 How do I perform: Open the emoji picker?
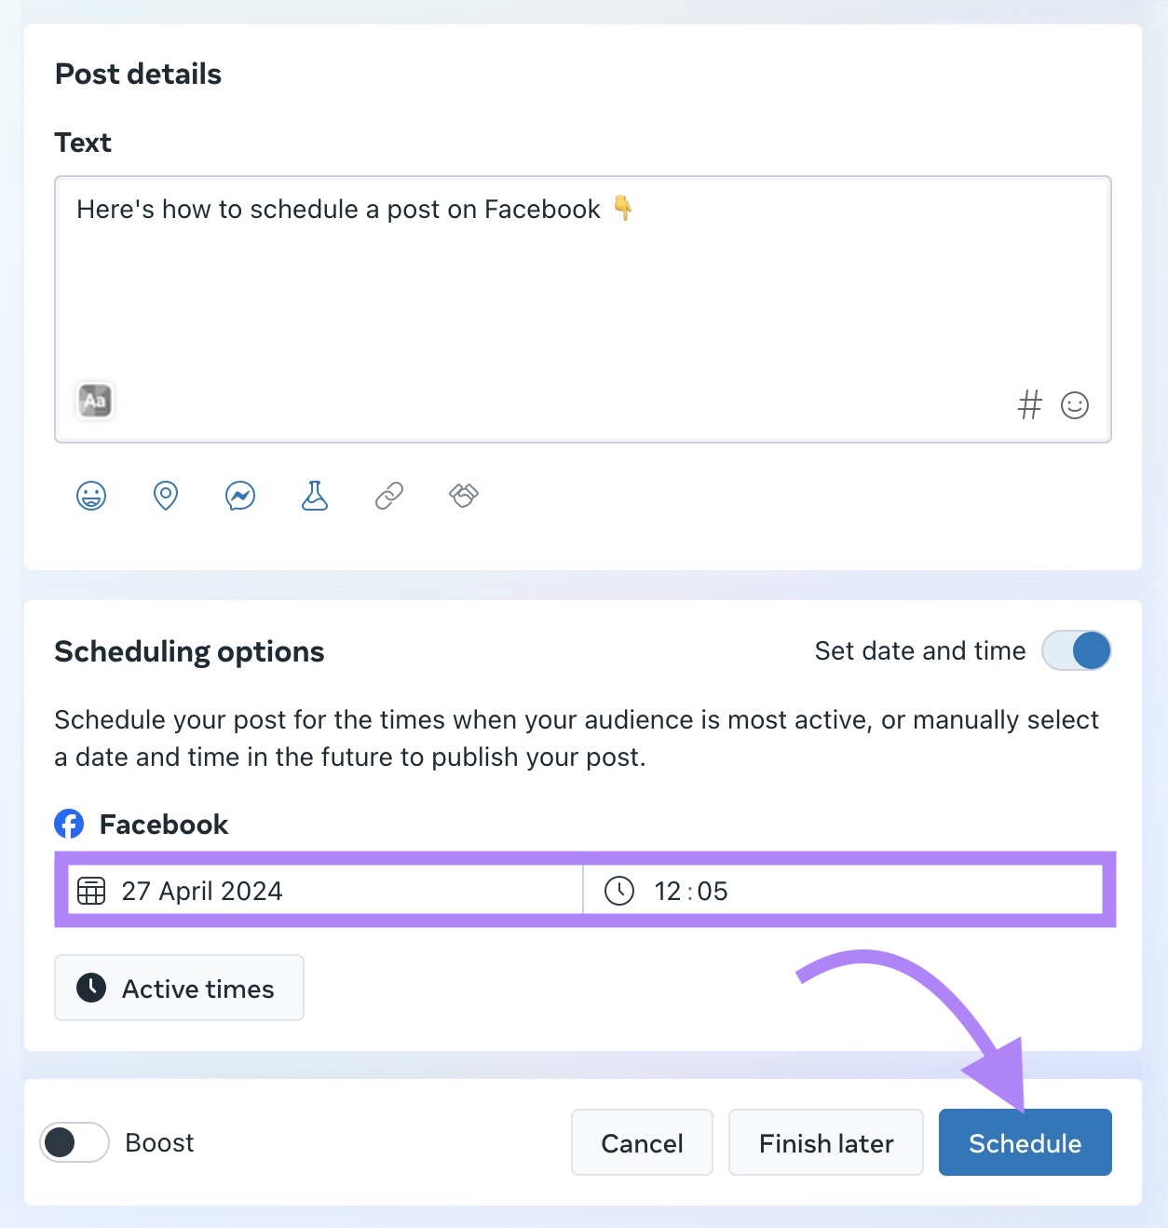[x=1074, y=404]
